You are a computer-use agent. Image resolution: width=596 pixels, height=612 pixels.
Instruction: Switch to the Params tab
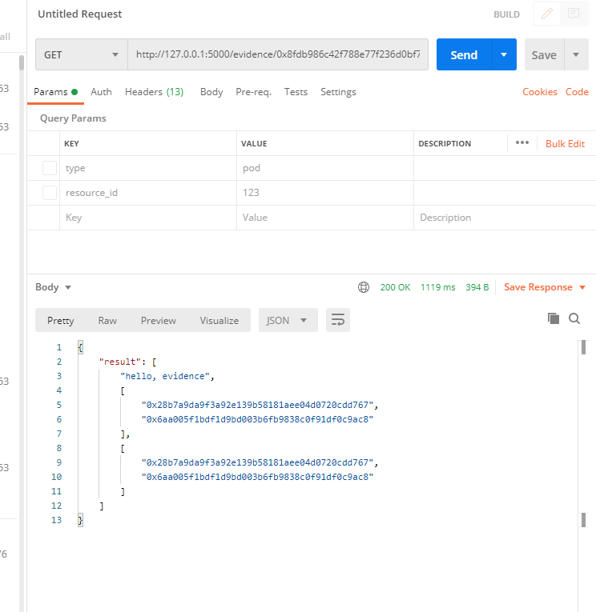55,92
